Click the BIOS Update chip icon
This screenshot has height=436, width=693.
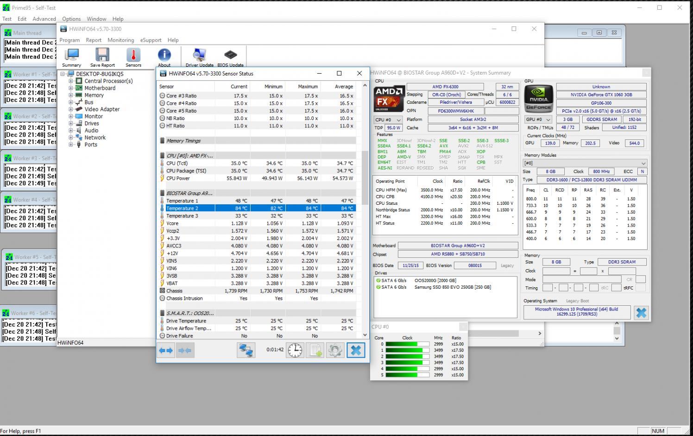point(230,57)
